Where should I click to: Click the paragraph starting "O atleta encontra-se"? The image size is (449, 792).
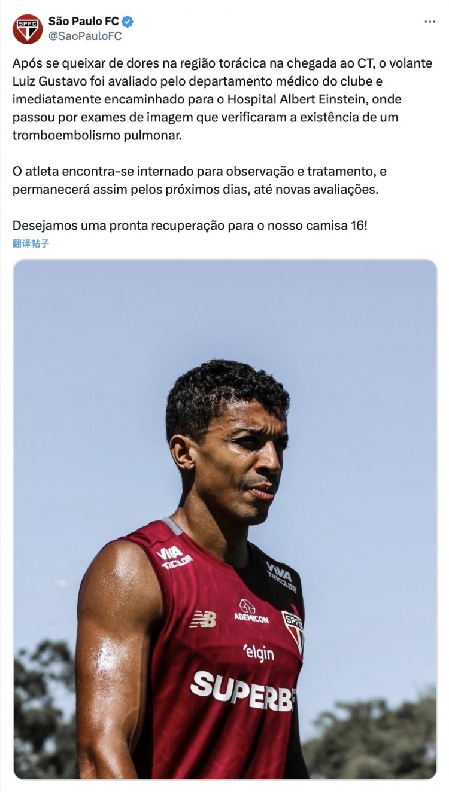click(199, 181)
